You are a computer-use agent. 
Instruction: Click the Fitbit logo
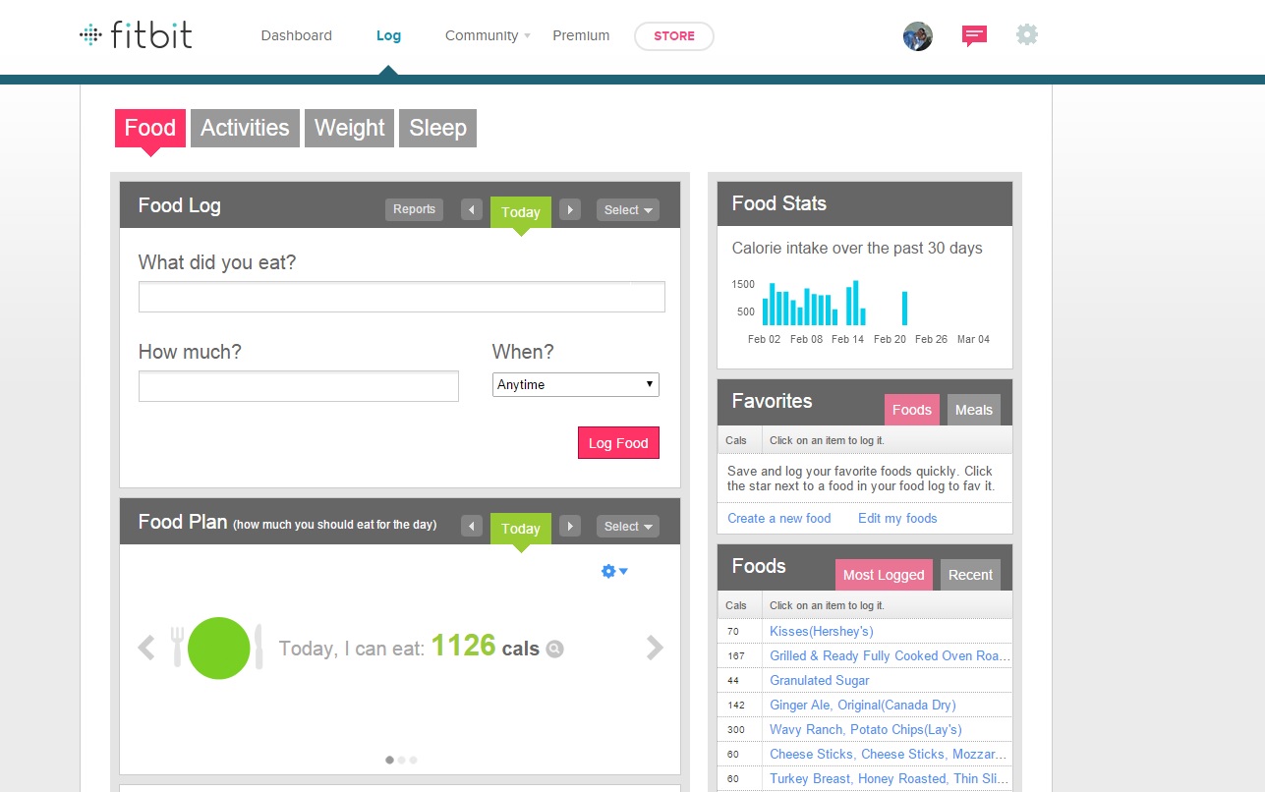point(136,35)
